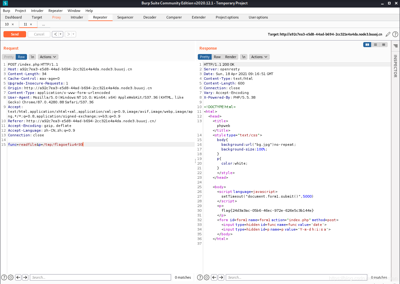Open the Burp menu
Screen dimensions: 400x284
coord(7,11)
